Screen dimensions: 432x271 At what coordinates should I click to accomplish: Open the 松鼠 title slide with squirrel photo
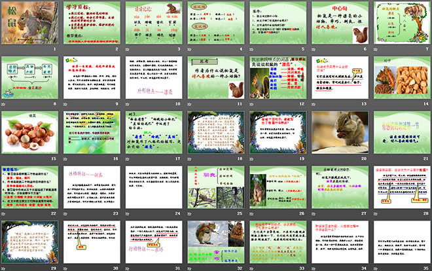[31, 25]
